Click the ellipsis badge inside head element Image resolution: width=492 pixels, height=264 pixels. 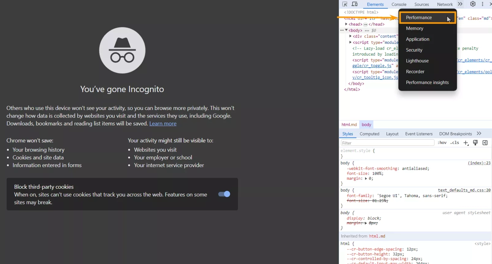(365, 24)
